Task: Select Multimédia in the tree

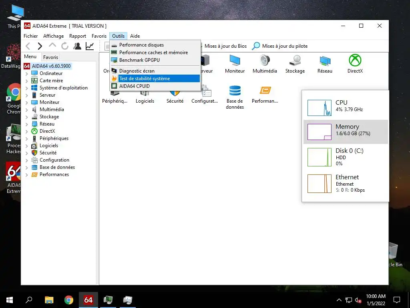Action: point(52,109)
